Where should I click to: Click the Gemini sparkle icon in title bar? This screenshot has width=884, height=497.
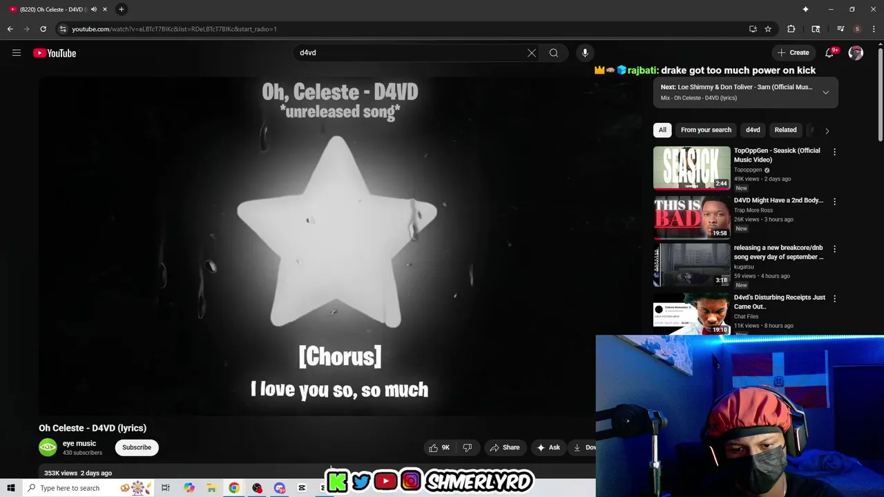tap(805, 9)
